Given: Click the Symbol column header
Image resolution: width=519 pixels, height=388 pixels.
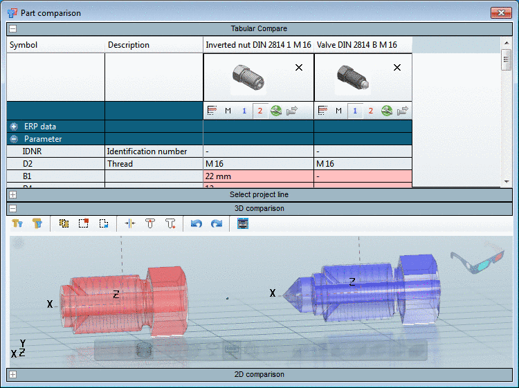Looking at the screenshot, I should 55,45.
